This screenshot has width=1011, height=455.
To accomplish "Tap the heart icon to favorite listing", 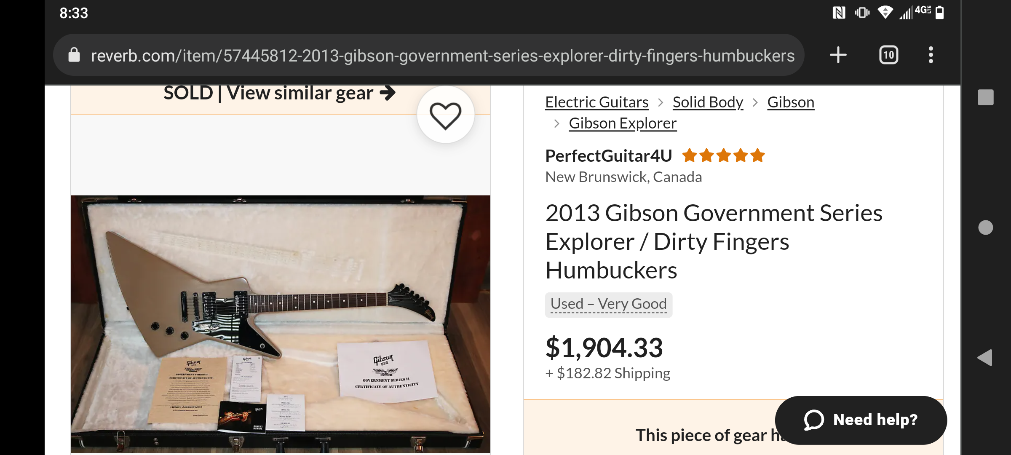I will click(x=445, y=115).
